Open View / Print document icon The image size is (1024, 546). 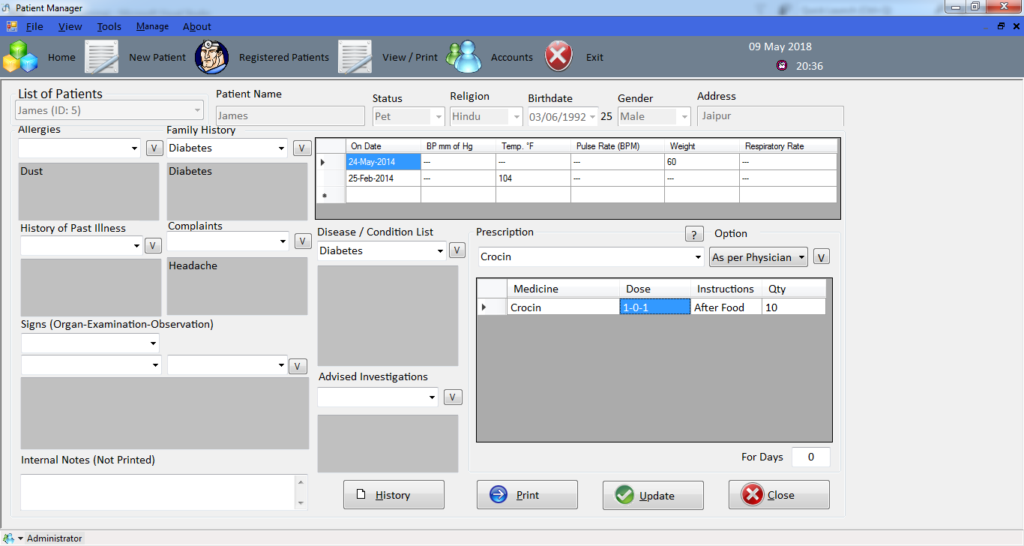coord(355,57)
